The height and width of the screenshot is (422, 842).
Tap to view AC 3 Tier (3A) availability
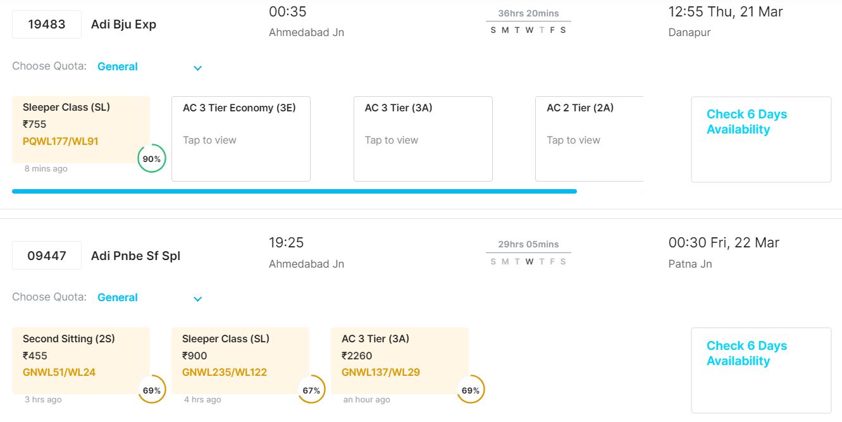(423, 139)
